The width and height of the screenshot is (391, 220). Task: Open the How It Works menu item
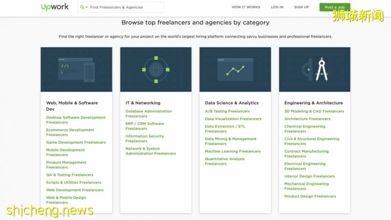point(246,7)
